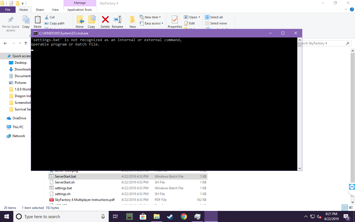355x222 pixels.
Task: Open Google Chrome from the taskbar
Action: [x=184, y=216]
